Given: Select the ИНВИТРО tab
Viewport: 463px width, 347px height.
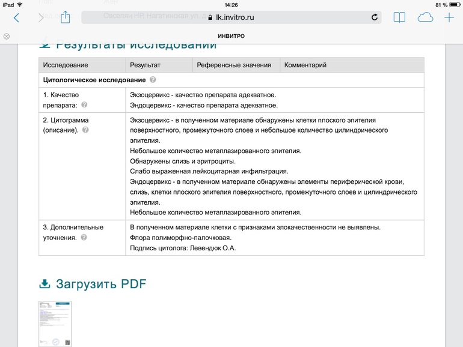Looking at the screenshot, I should point(231,36).
